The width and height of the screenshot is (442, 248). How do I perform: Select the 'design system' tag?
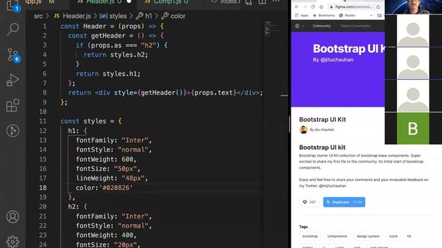(368, 236)
